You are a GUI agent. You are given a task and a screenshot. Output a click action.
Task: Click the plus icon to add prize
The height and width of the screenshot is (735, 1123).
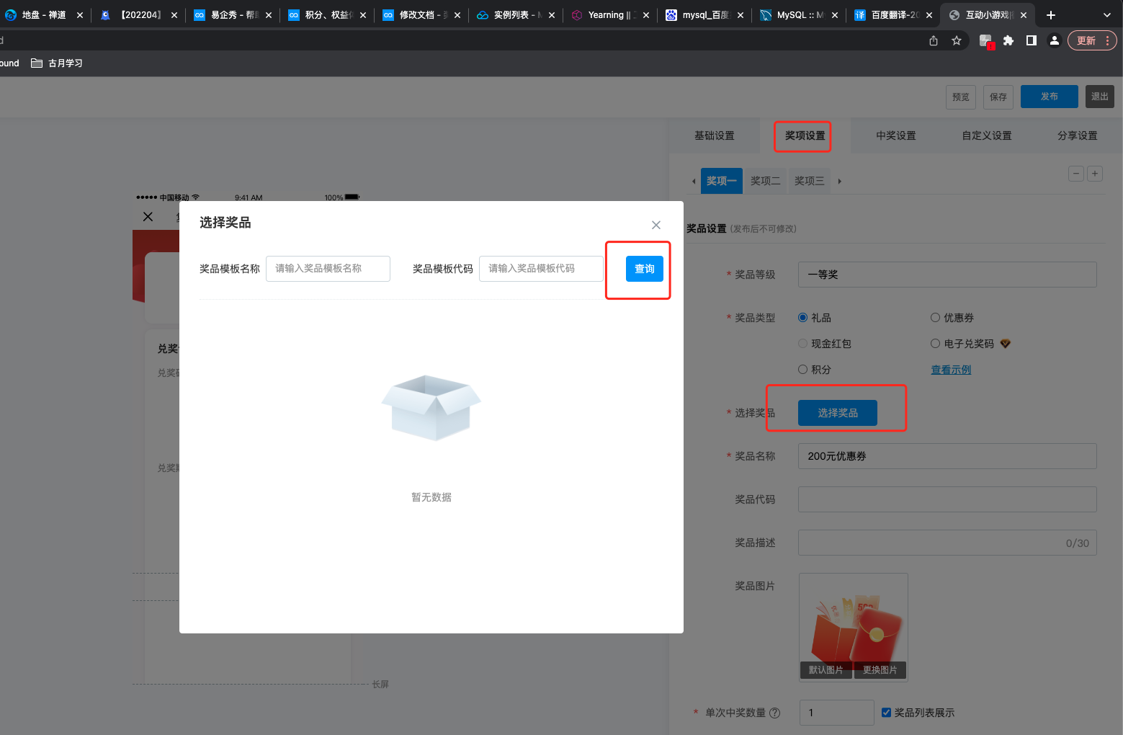pyautogui.click(x=1095, y=174)
